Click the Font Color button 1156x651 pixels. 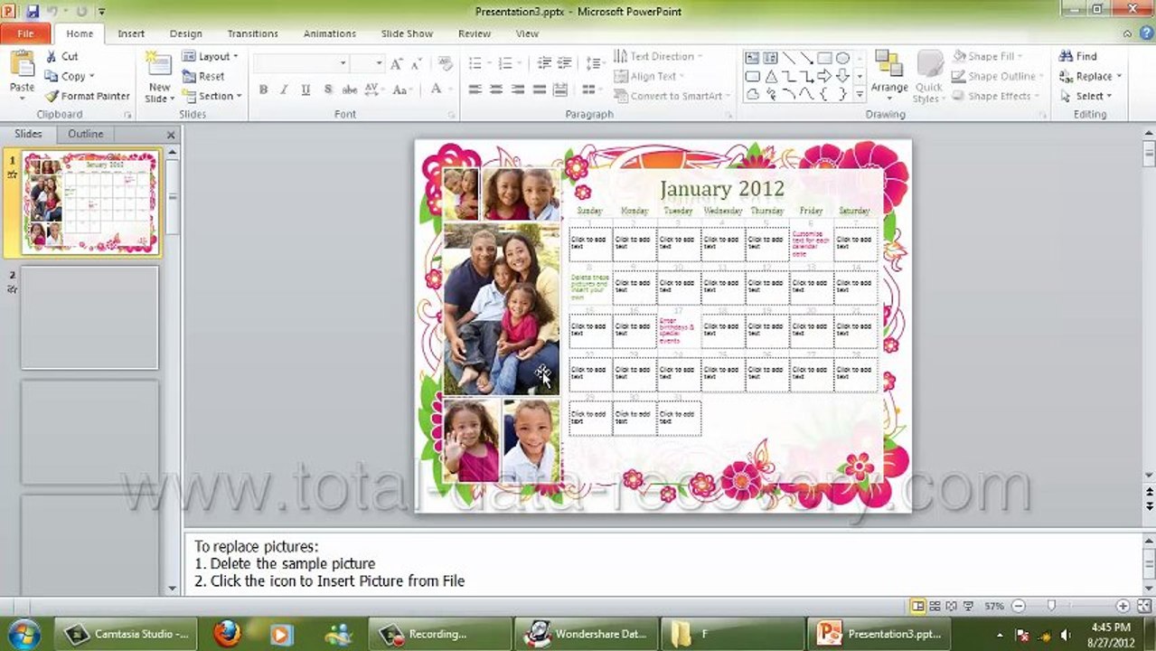click(x=437, y=90)
